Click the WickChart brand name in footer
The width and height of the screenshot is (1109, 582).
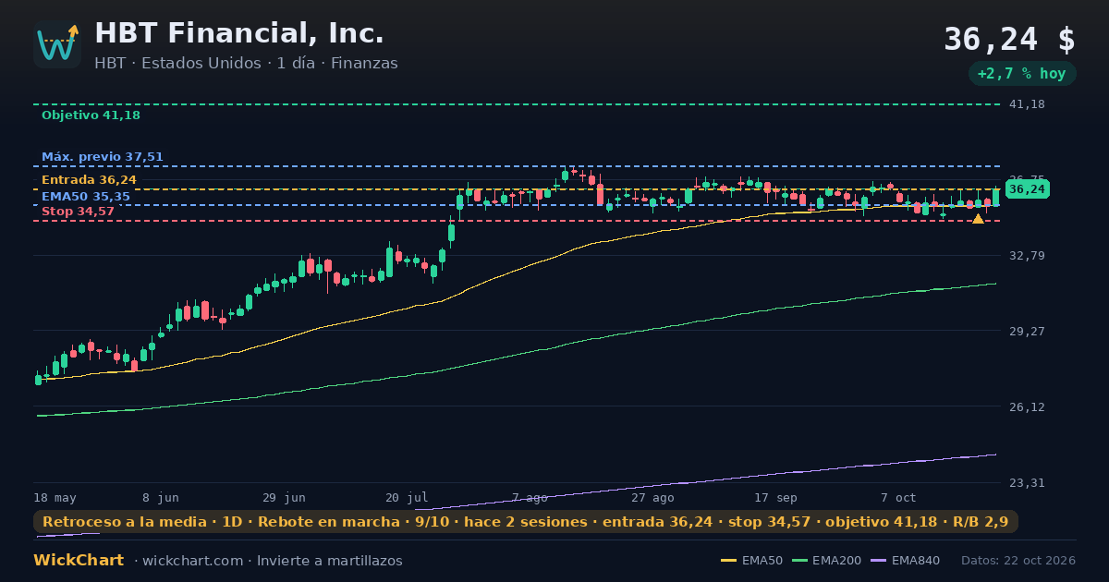click(79, 561)
